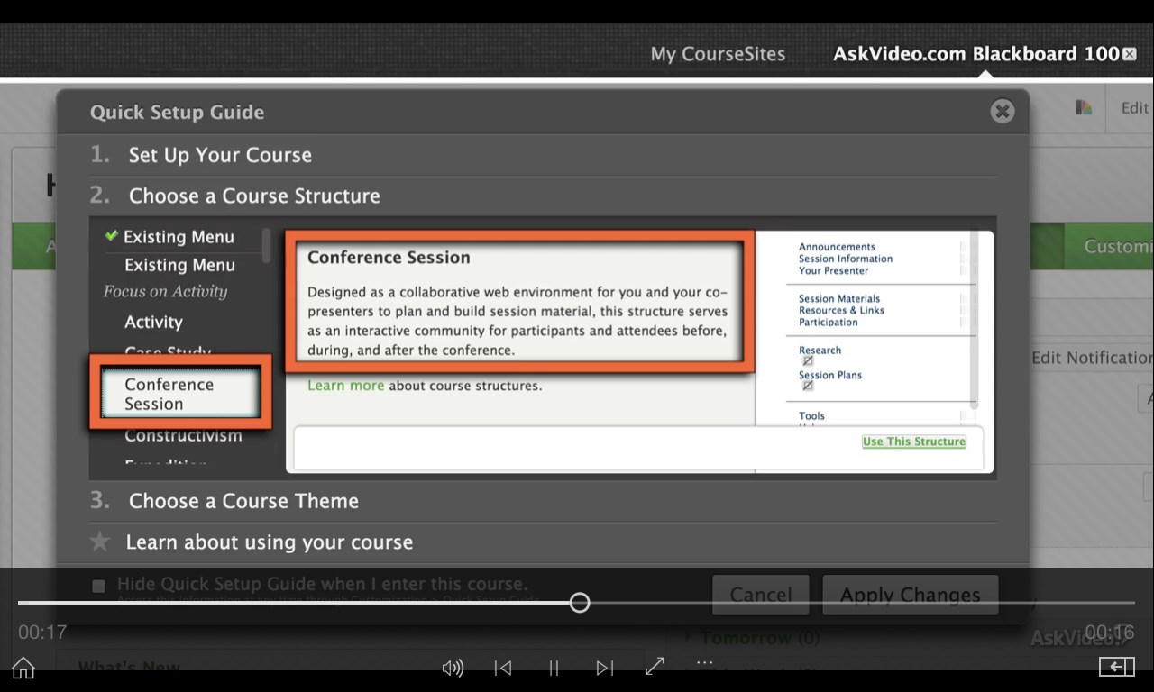
Task: Click Announcements in preview menu
Action: click(x=837, y=247)
